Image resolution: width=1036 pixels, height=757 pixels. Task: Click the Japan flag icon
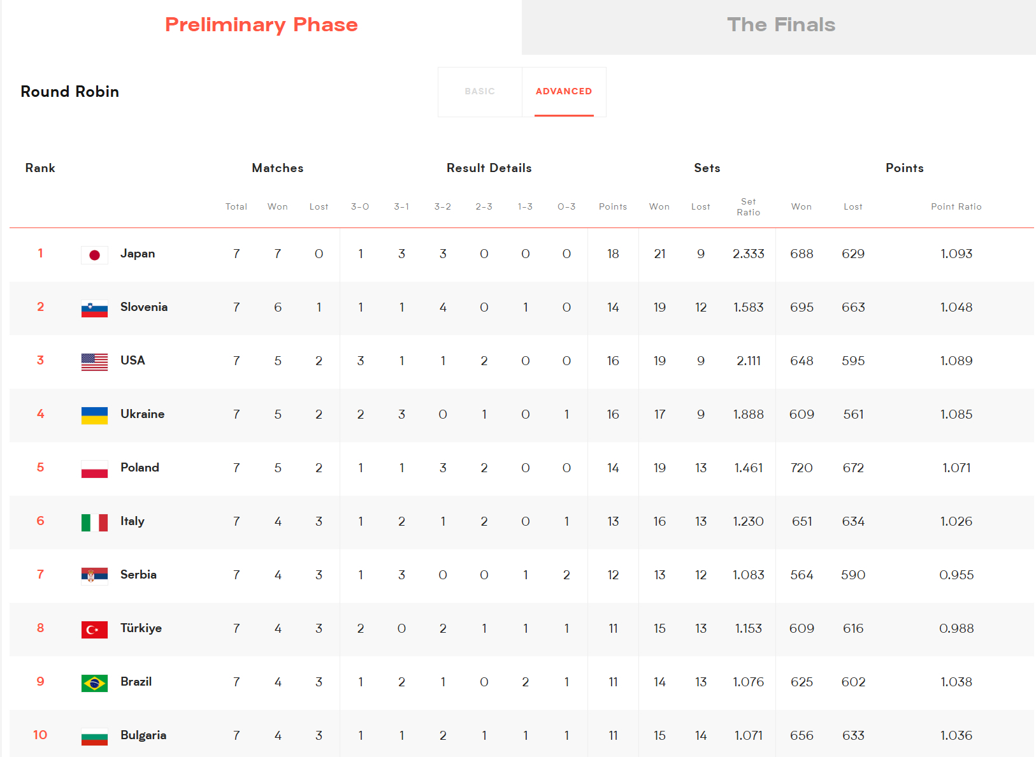tap(94, 255)
